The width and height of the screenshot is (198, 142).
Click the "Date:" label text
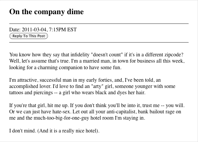click(15, 30)
